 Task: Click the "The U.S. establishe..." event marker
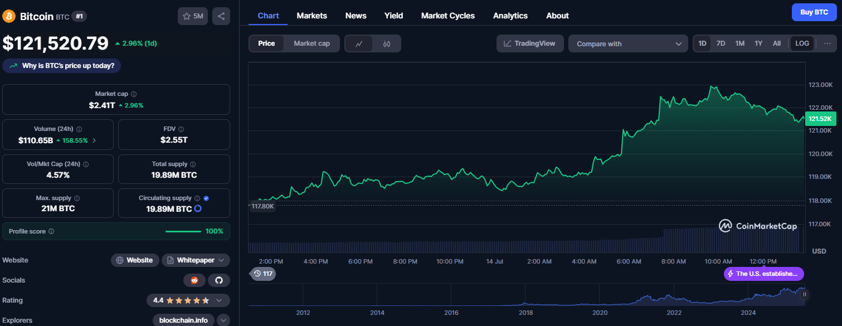764,274
